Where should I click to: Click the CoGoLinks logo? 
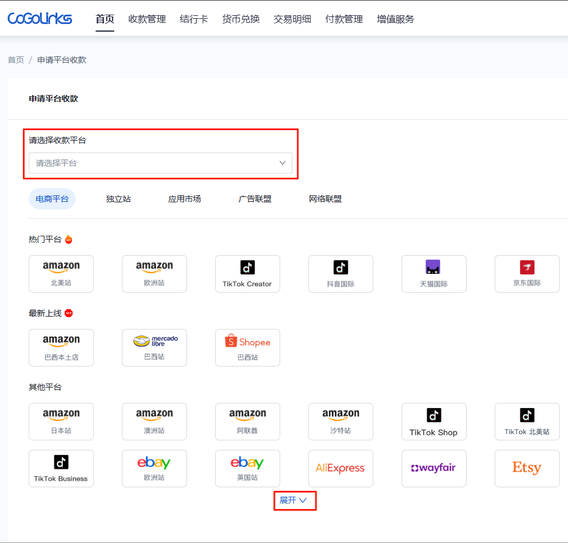tap(40, 19)
